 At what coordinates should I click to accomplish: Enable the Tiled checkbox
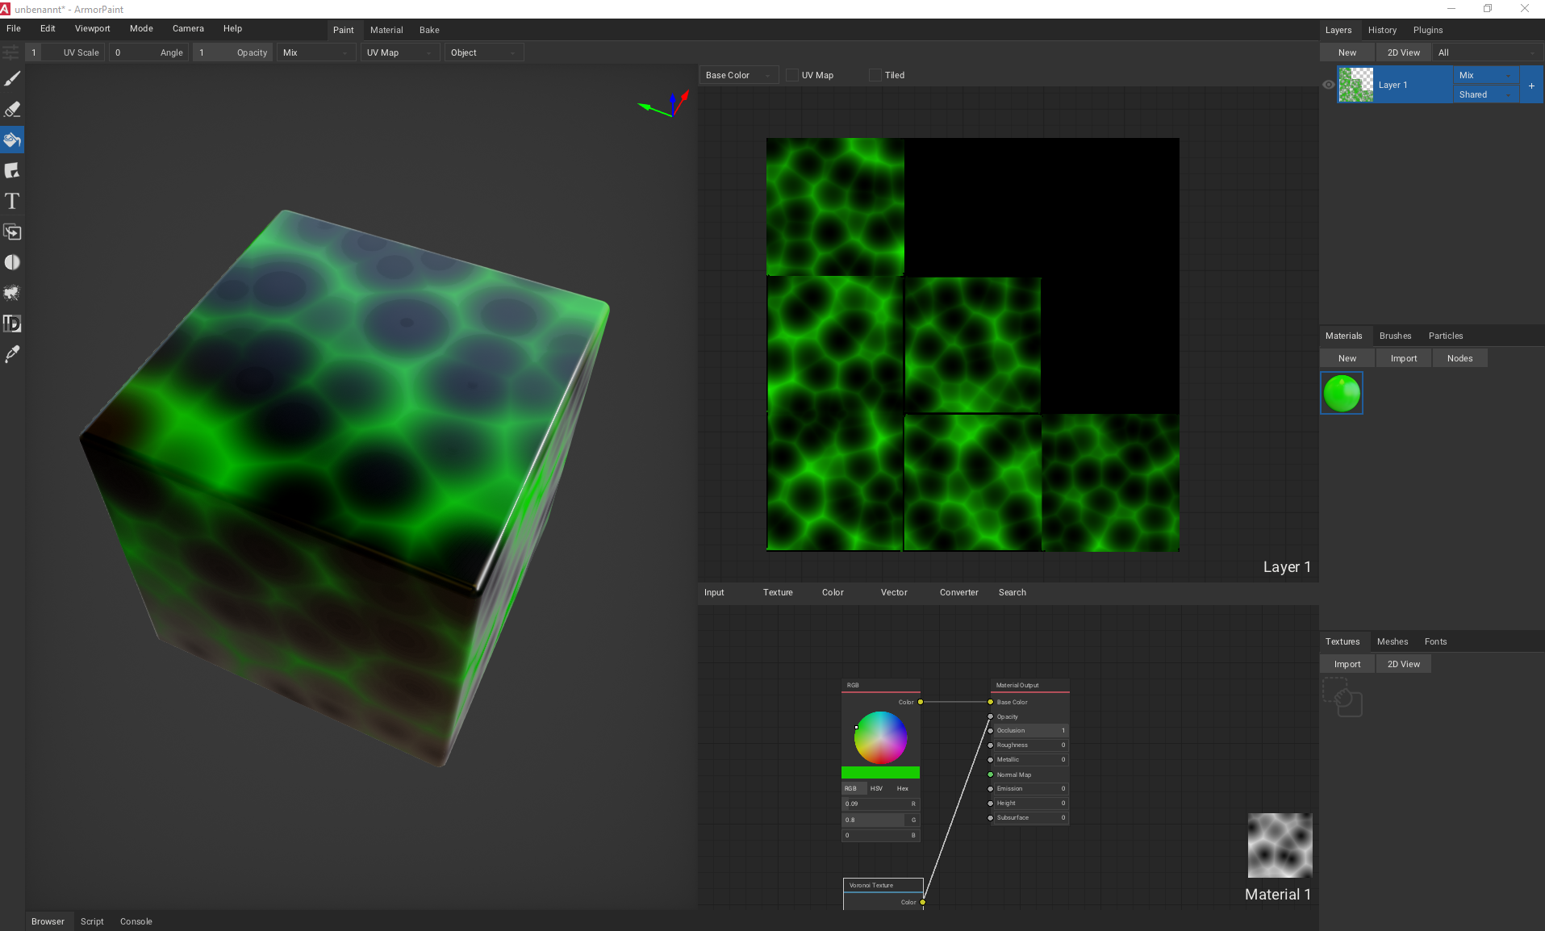coord(875,75)
